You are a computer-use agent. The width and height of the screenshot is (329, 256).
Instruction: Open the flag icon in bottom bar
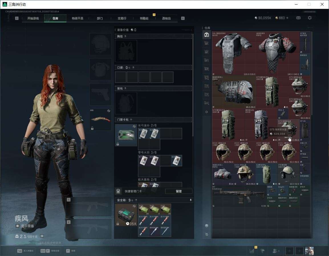click(x=262, y=251)
